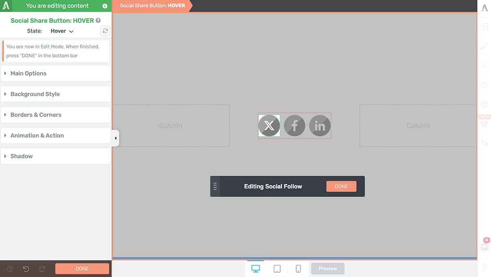Click the left Column placeholder
This screenshot has height=277, width=491.
(x=171, y=126)
